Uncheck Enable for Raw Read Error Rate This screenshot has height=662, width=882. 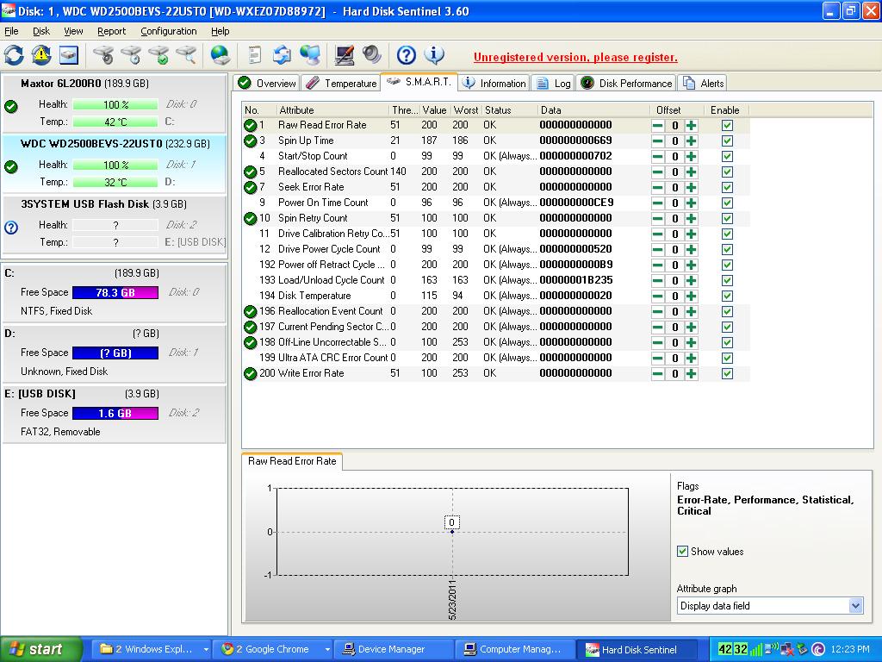[727, 126]
